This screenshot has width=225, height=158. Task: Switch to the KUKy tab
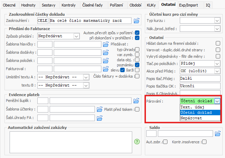pos(151,5)
